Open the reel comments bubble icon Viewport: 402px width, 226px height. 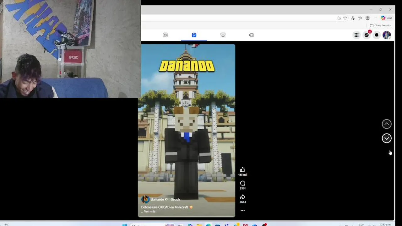point(242,183)
